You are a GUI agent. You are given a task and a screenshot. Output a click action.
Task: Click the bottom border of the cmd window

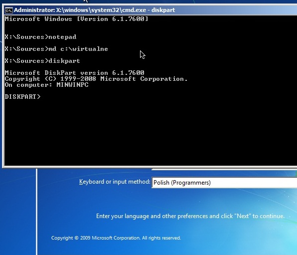click(149, 167)
